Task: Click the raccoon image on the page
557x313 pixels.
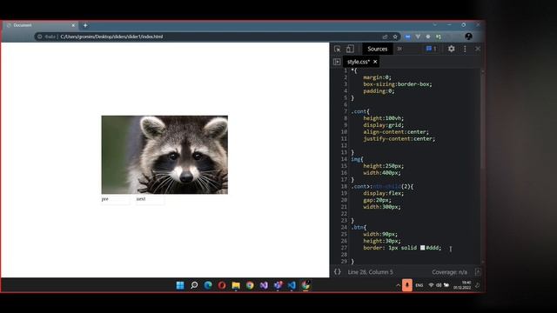Action: tap(164, 155)
